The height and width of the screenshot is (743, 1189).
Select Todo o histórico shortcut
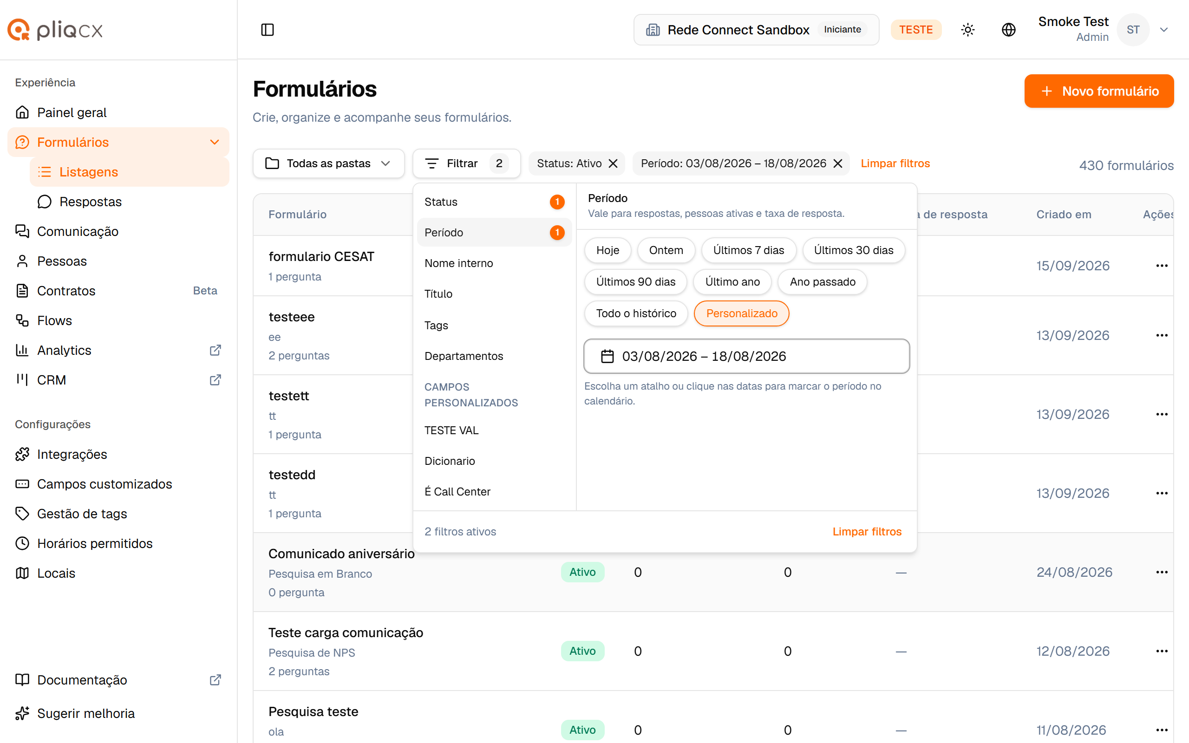(x=636, y=313)
